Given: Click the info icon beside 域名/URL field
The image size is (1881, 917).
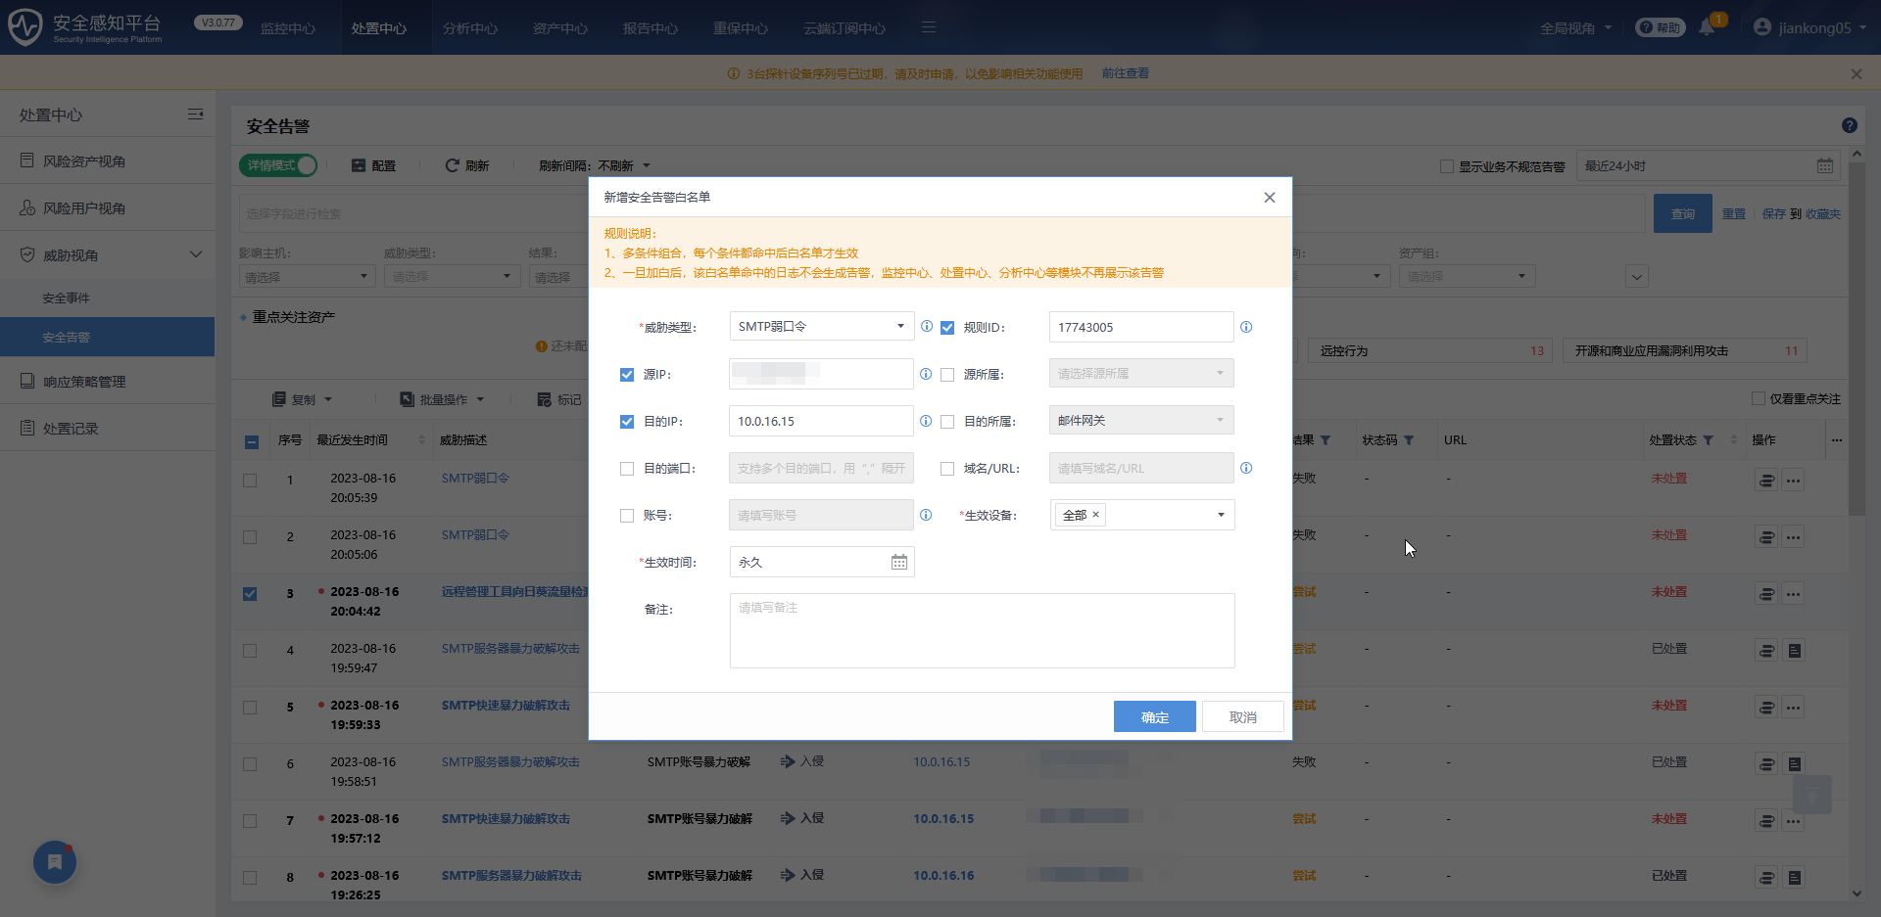Looking at the screenshot, I should [x=1246, y=468].
